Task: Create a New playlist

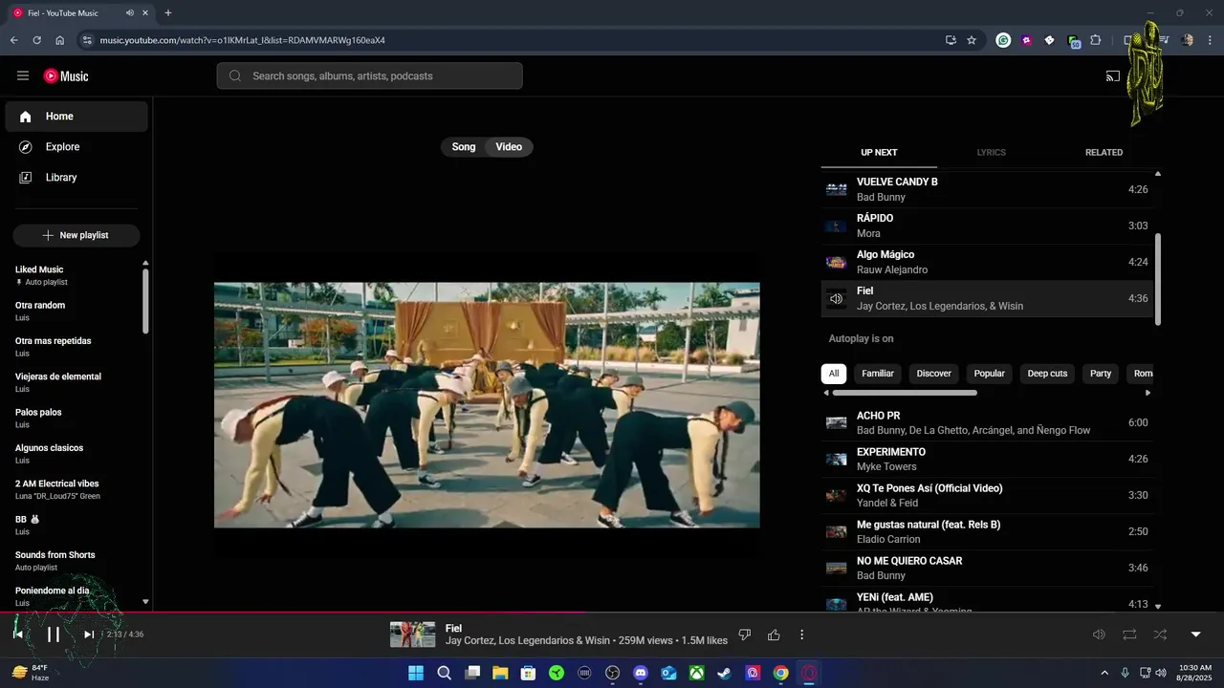Action: (x=76, y=235)
